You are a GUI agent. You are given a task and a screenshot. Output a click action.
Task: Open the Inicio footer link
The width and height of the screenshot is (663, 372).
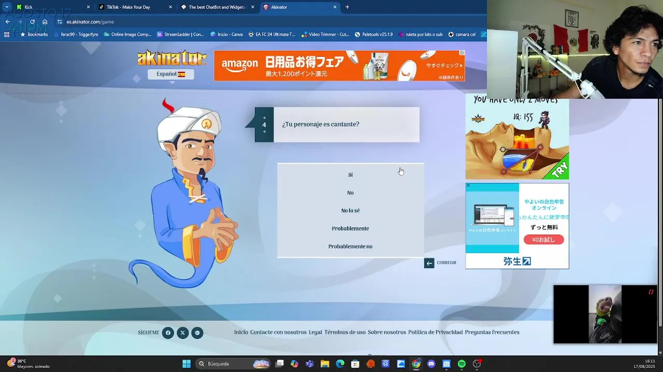point(241,332)
